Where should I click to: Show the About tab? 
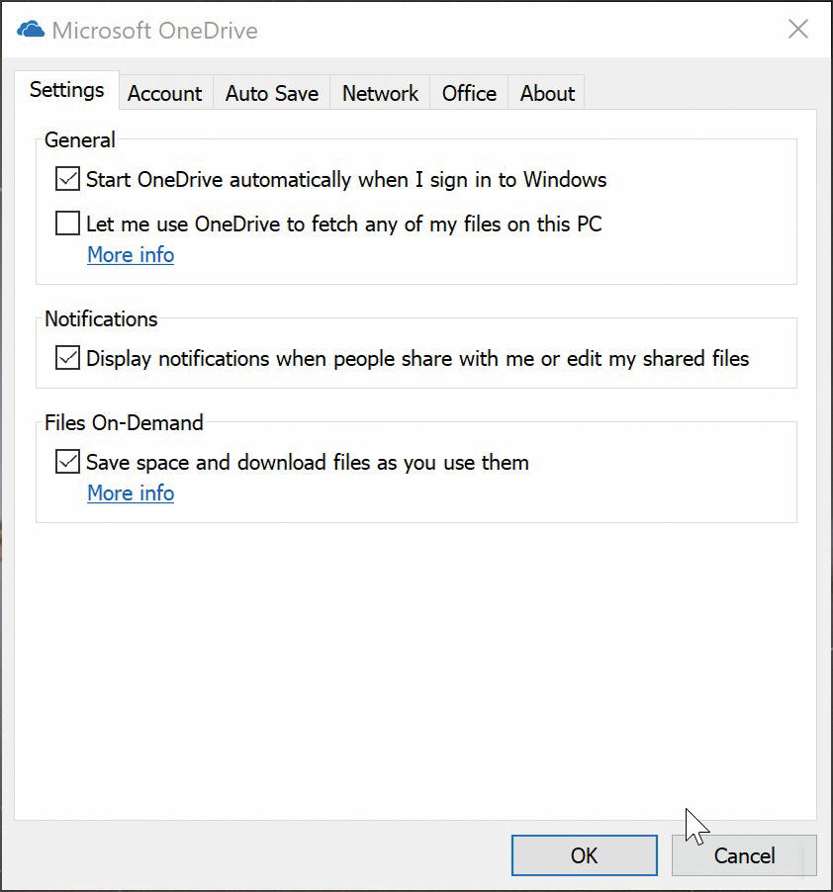point(547,93)
